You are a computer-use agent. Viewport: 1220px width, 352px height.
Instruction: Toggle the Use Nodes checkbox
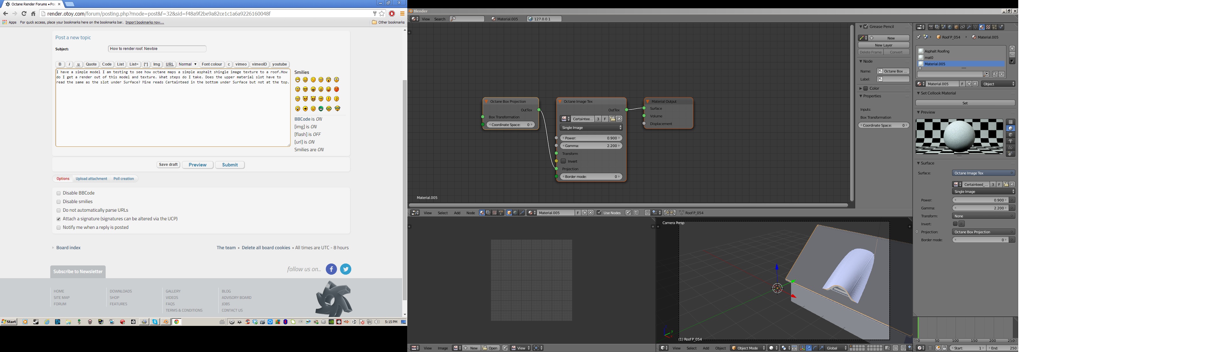pos(599,213)
